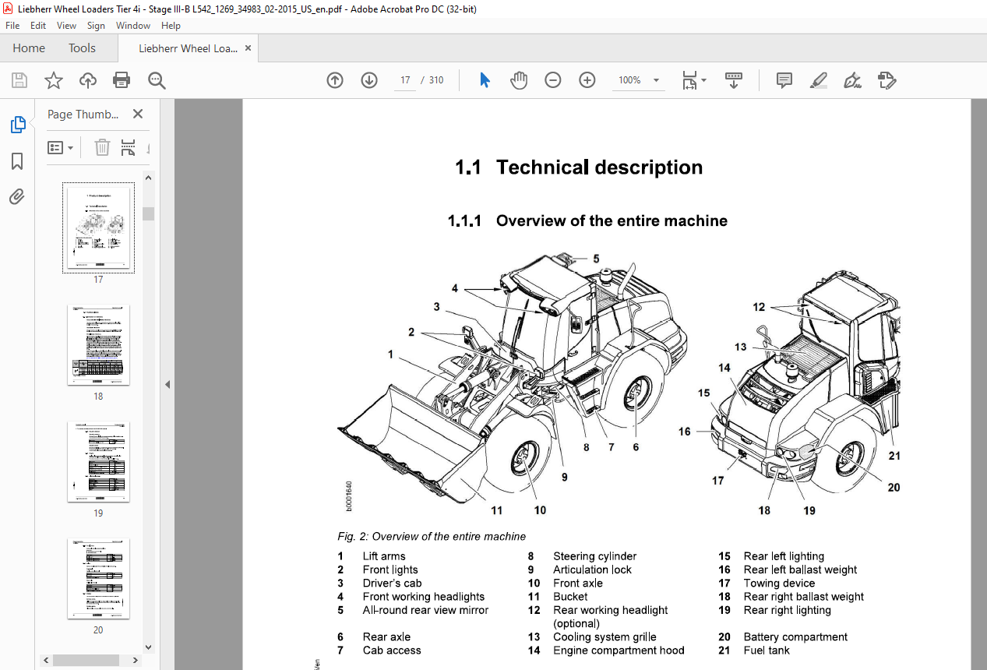Click thumbnail panel scroll up arrow
Viewport: 987px width, 670px height.
[x=149, y=178]
